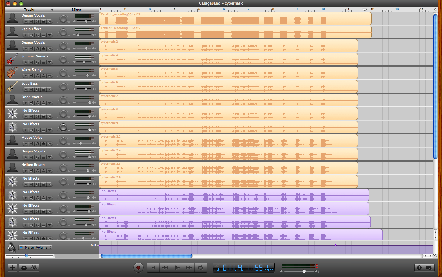
Task: Click measure 5 on the beat ruler
Action: click(x=199, y=10)
